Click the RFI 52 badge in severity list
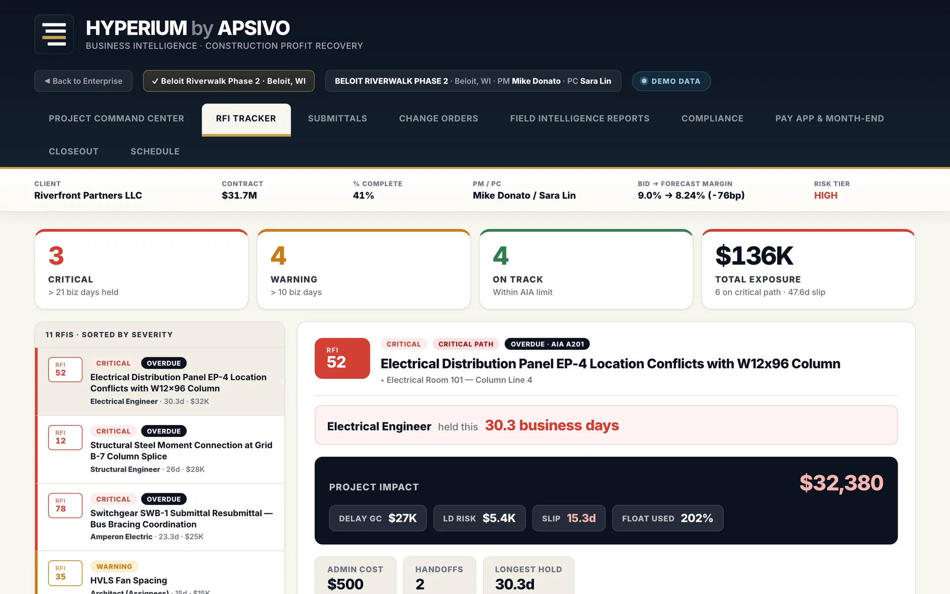950x594 pixels. pyautogui.click(x=65, y=370)
